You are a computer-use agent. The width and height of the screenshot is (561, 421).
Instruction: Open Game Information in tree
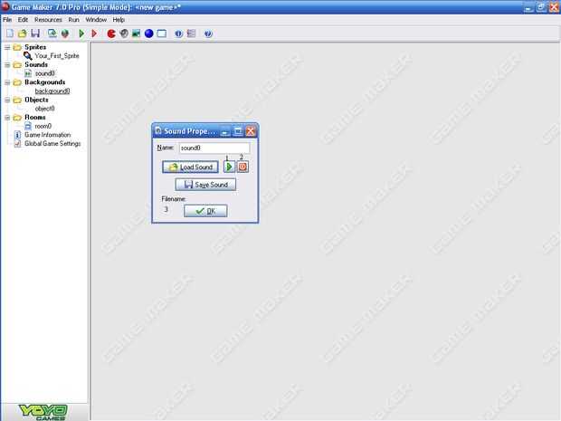pos(48,135)
